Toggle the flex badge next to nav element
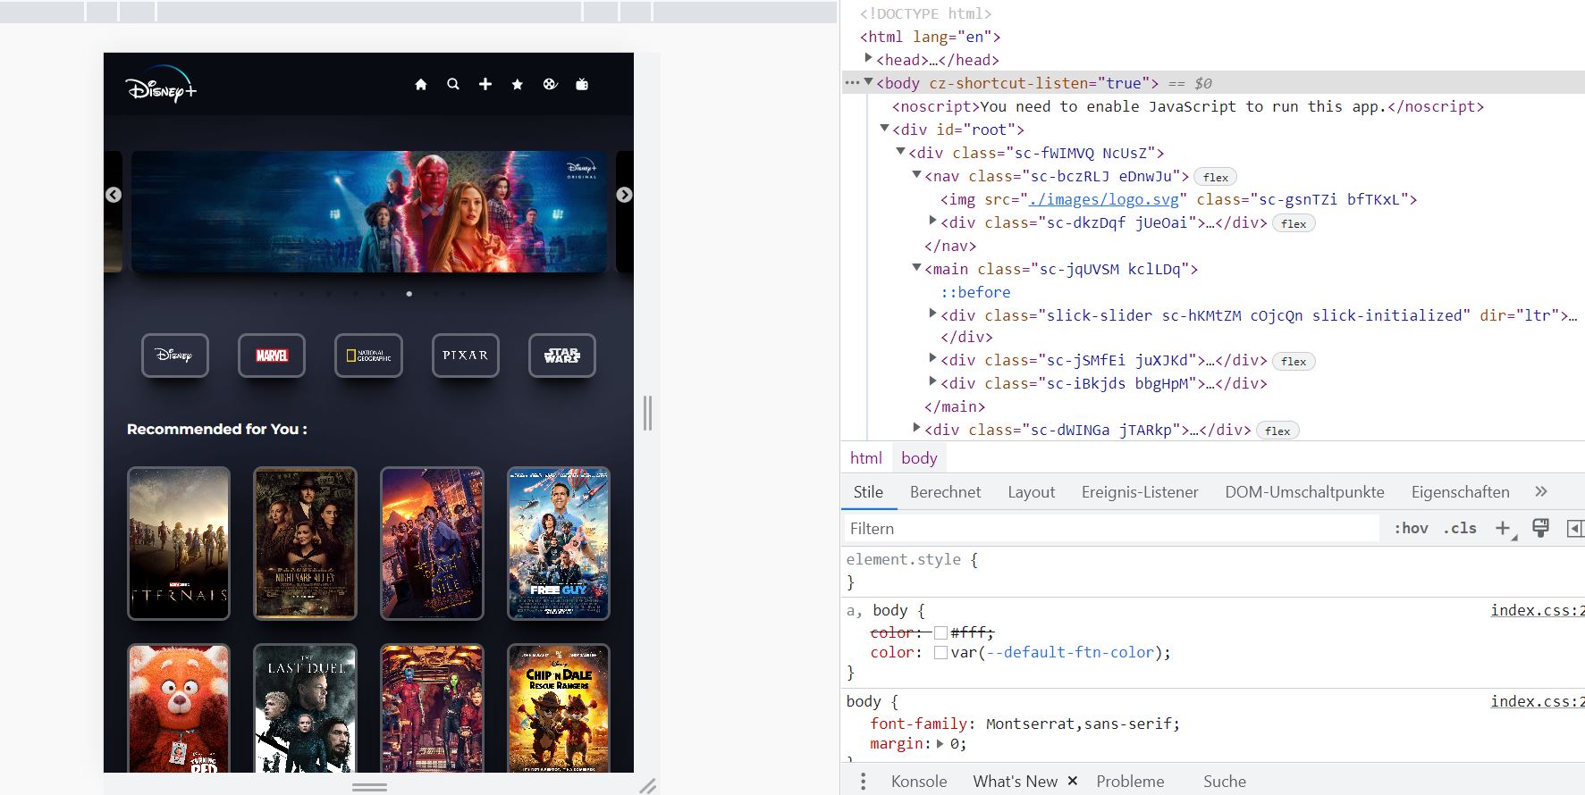The image size is (1585, 795). coord(1215,177)
